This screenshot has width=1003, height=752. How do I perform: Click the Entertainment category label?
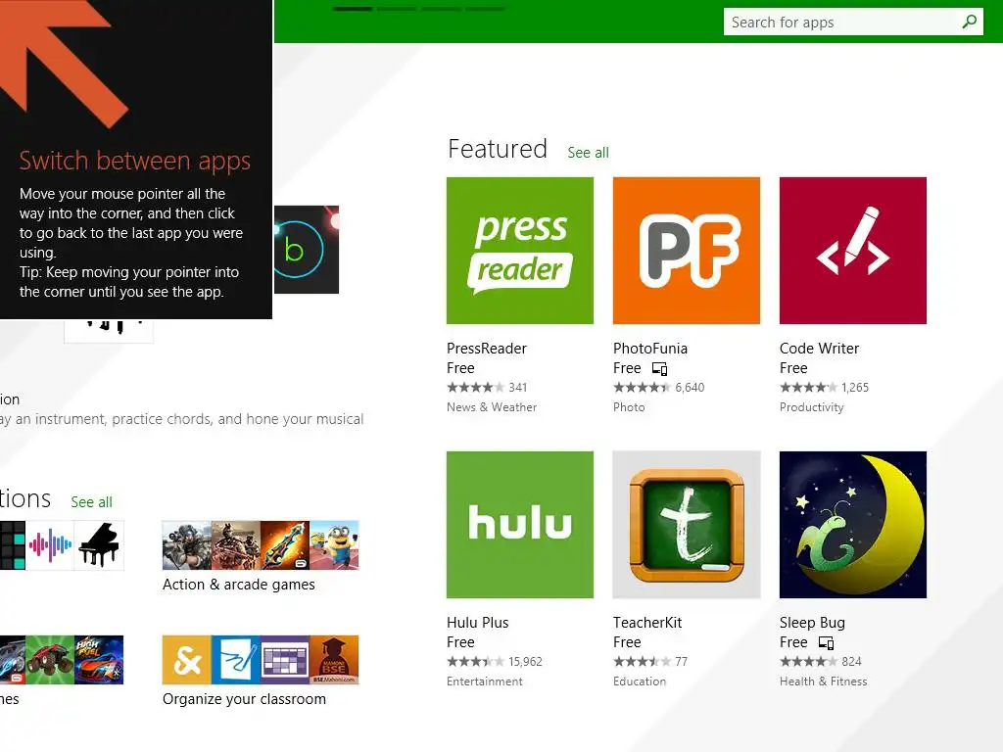tap(484, 681)
